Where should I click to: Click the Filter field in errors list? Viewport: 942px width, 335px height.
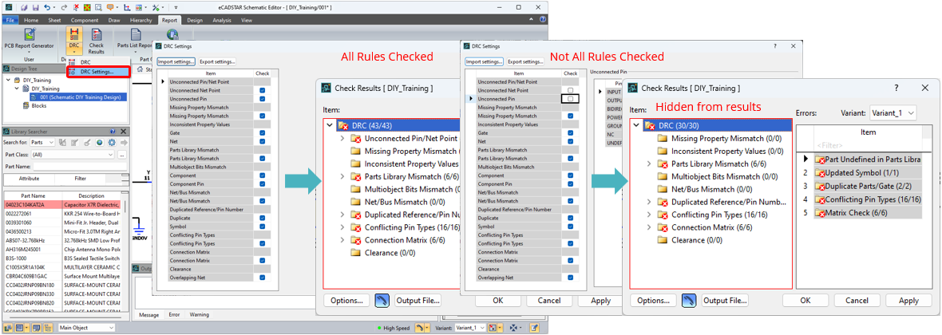868,145
